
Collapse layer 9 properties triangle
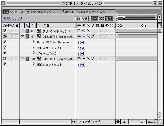click(x=22, y=36)
